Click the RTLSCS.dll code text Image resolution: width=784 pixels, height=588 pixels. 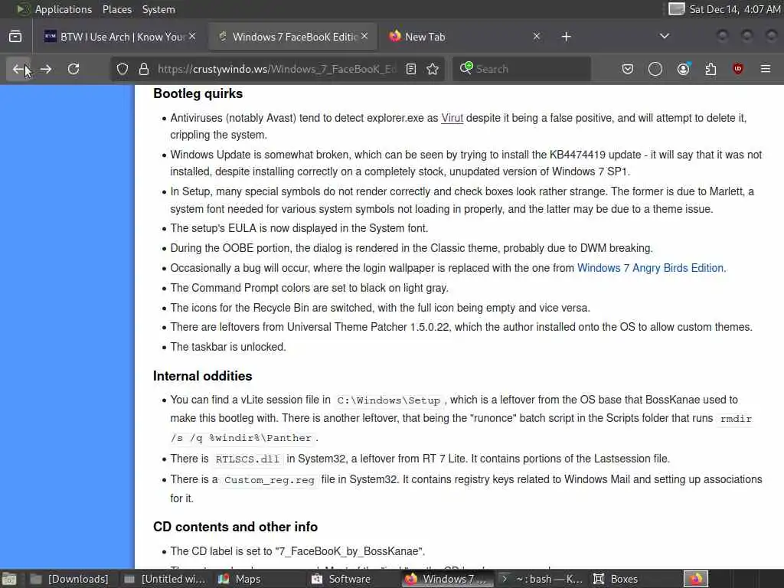coord(247,459)
